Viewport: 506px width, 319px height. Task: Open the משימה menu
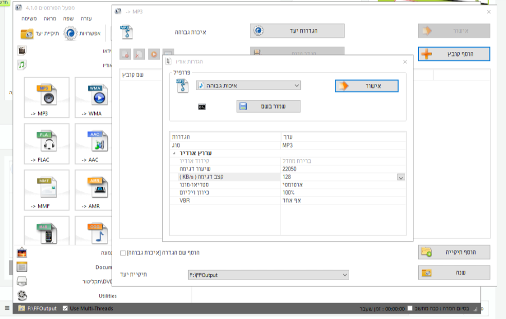tap(29, 19)
